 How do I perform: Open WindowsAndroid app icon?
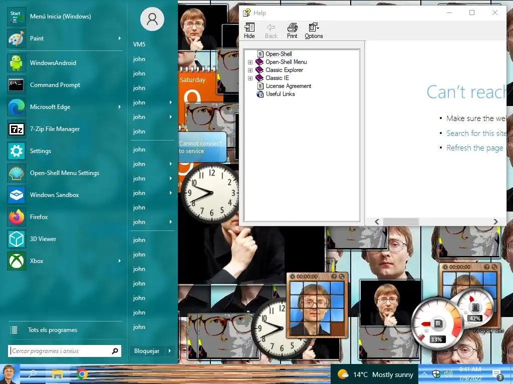pyautogui.click(x=16, y=63)
